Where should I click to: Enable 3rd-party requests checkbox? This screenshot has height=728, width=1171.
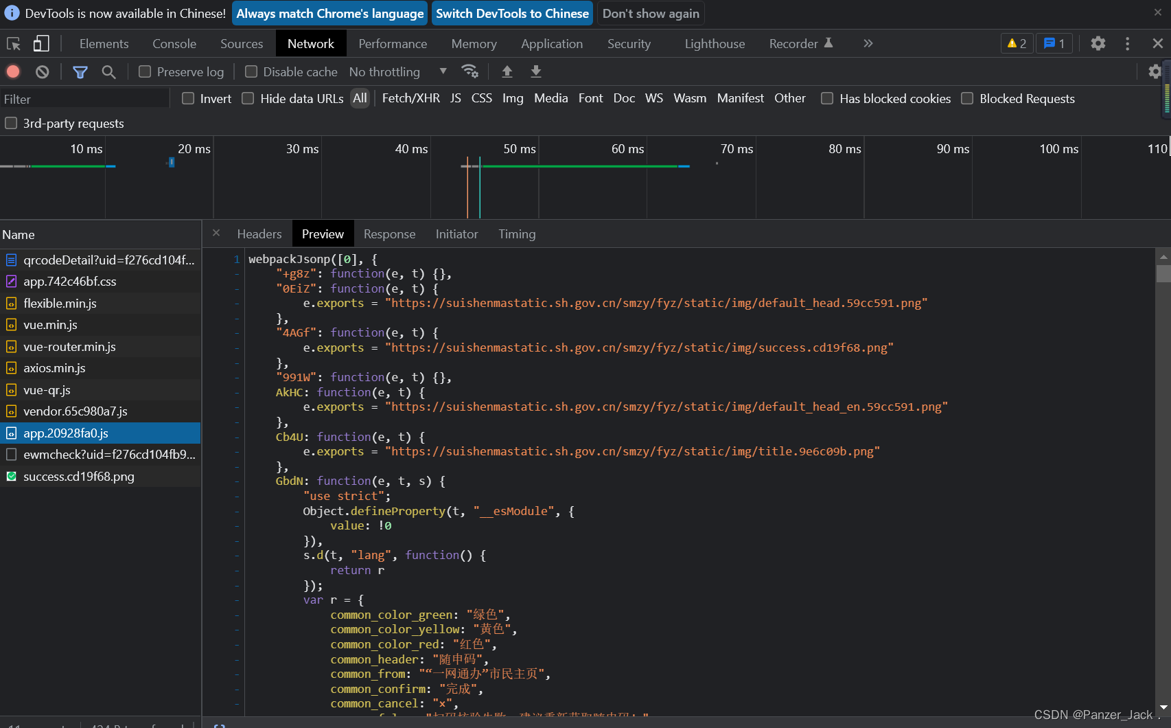(11, 123)
